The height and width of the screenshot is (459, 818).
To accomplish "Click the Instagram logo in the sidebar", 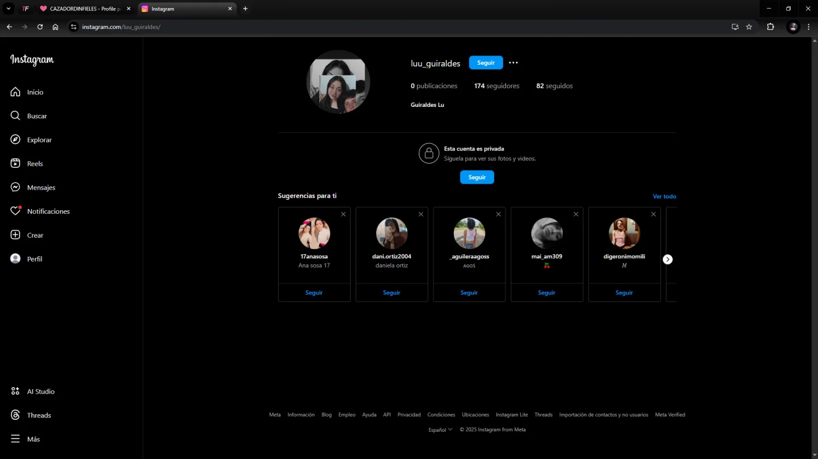I will 32,59.
